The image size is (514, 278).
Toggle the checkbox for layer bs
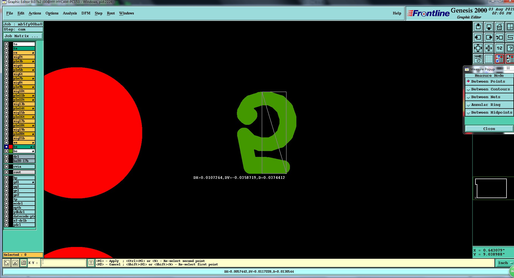pyautogui.click(x=6, y=147)
